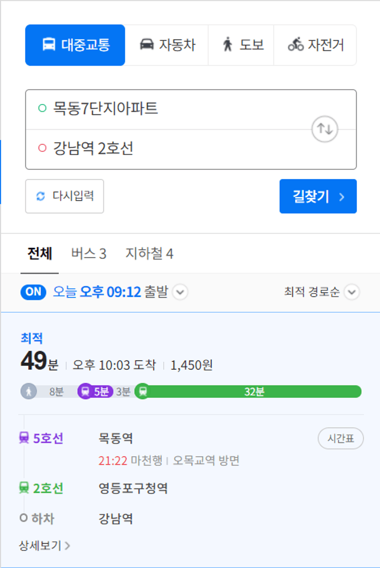Click the green 2호선 subway icon

(x=24, y=488)
